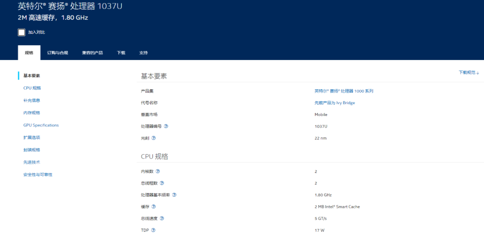Click the Mobile value for 垂直市场
This screenshot has width=484, height=237.
(321, 114)
